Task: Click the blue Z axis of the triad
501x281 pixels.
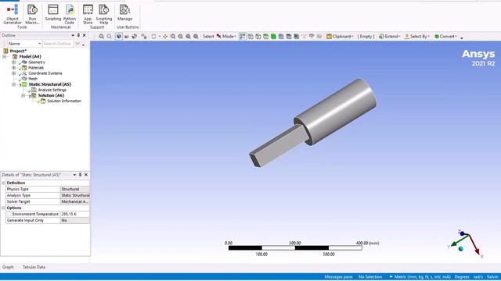Action: (462, 233)
